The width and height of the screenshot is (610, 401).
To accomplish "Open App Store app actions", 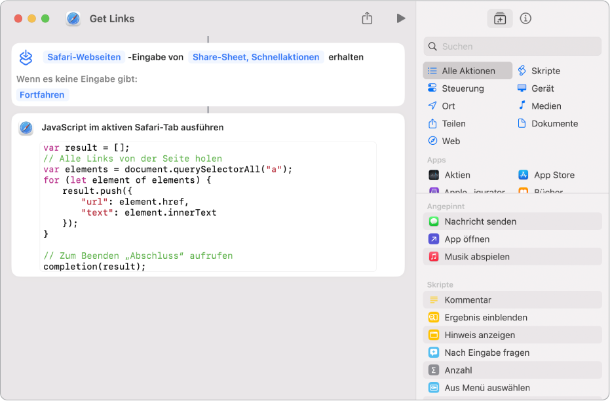I will click(546, 175).
